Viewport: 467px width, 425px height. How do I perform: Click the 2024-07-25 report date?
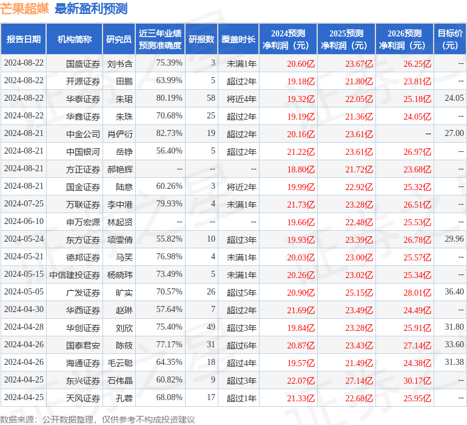click(24, 204)
